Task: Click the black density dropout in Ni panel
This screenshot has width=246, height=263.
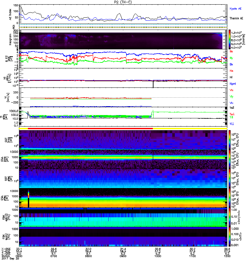Action: tap(153, 84)
